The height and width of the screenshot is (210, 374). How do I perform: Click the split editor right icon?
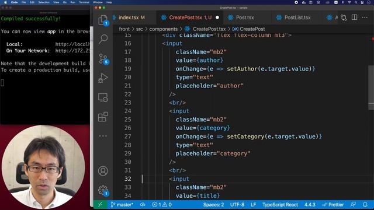click(x=355, y=17)
